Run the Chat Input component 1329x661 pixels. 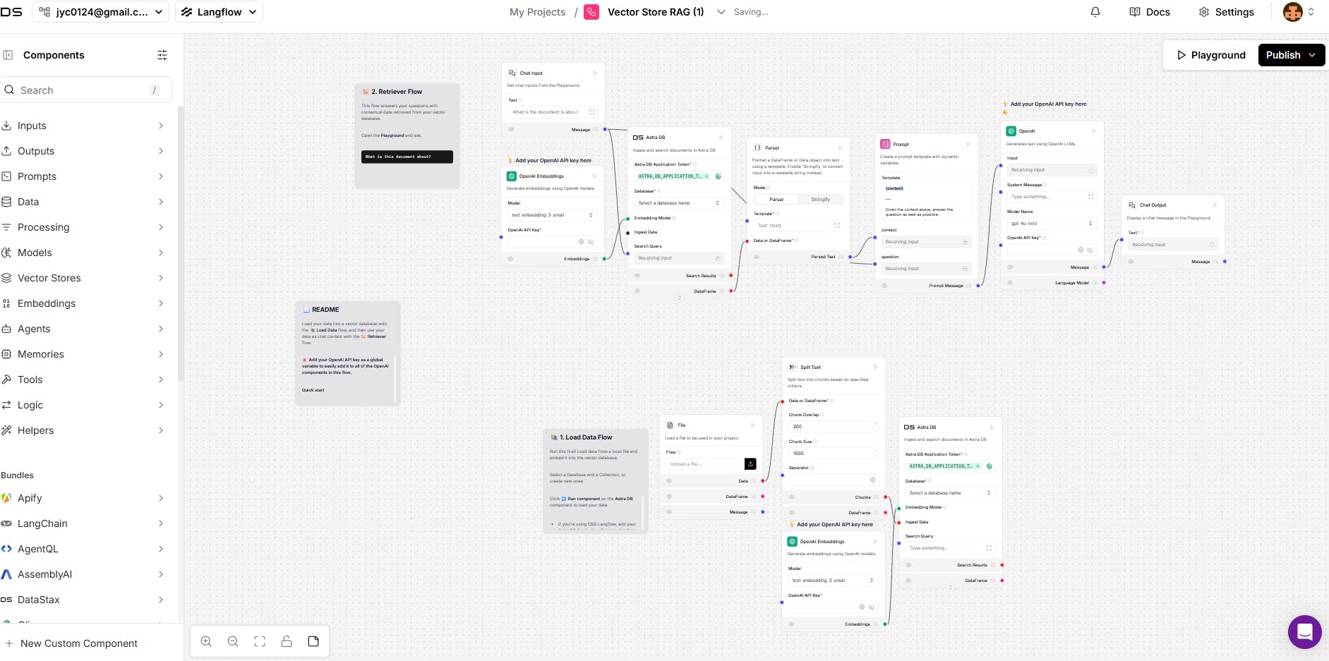click(595, 73)
